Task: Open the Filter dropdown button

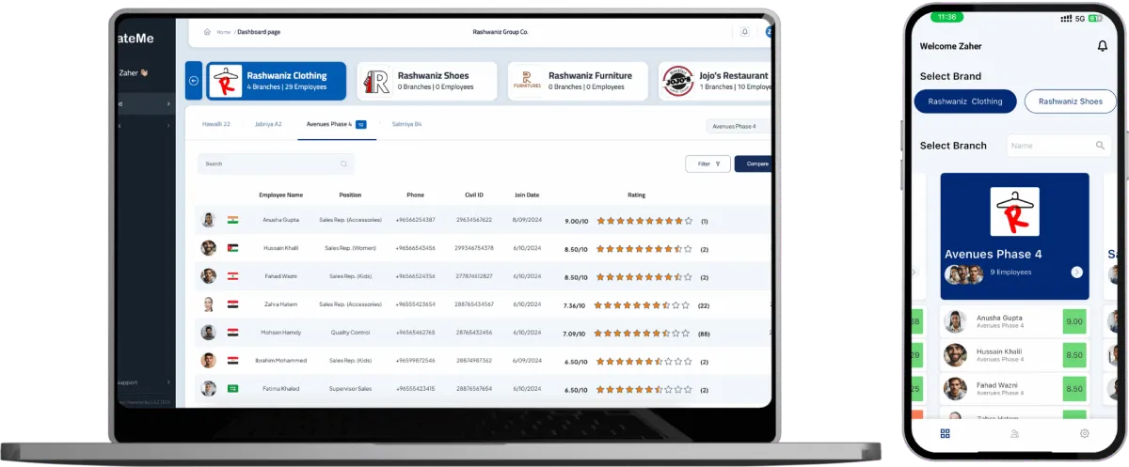Action: click(708, 163)
